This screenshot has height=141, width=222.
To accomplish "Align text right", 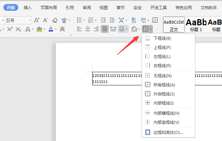I will click(x=96, y=29).
